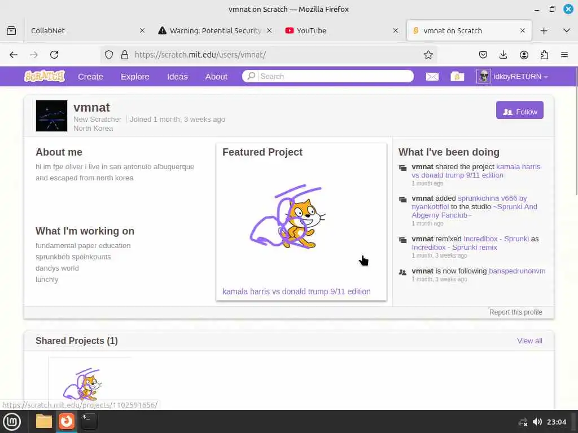Click Report this profile

coord(515,312)
